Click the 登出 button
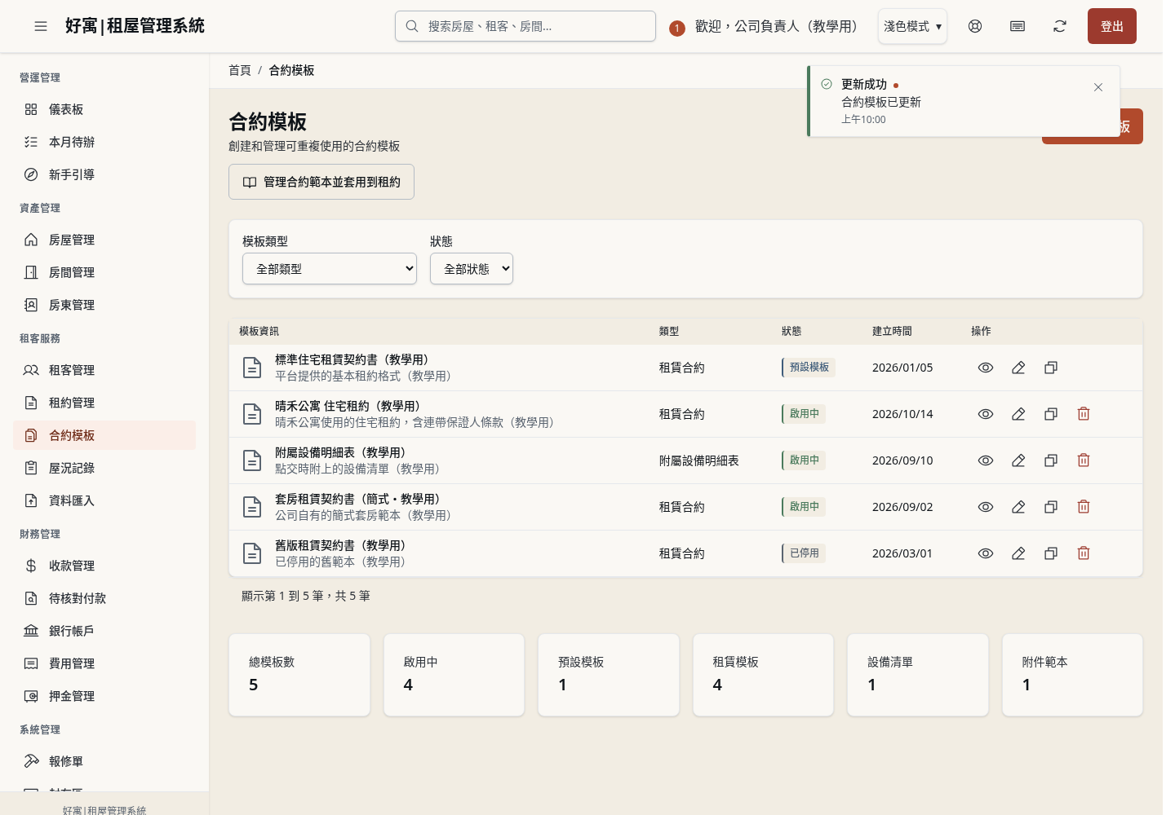 [x=1112, y=26]
